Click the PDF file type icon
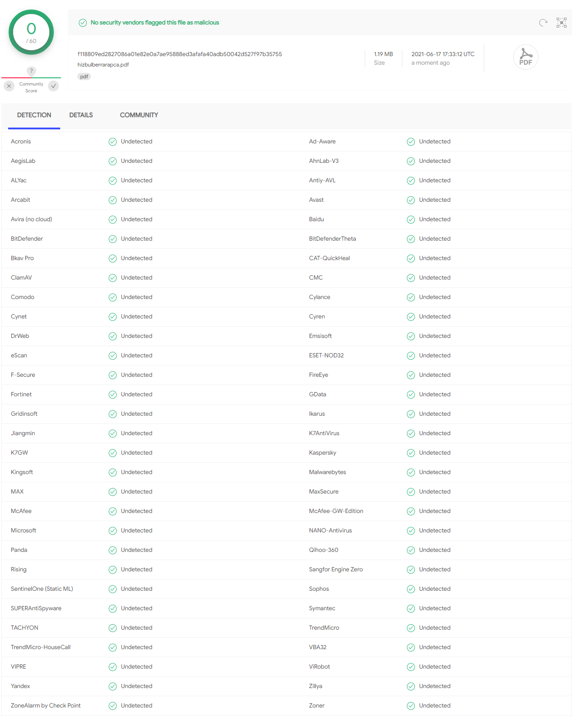This screenshot has width=572, height=717. pos(525,57)
